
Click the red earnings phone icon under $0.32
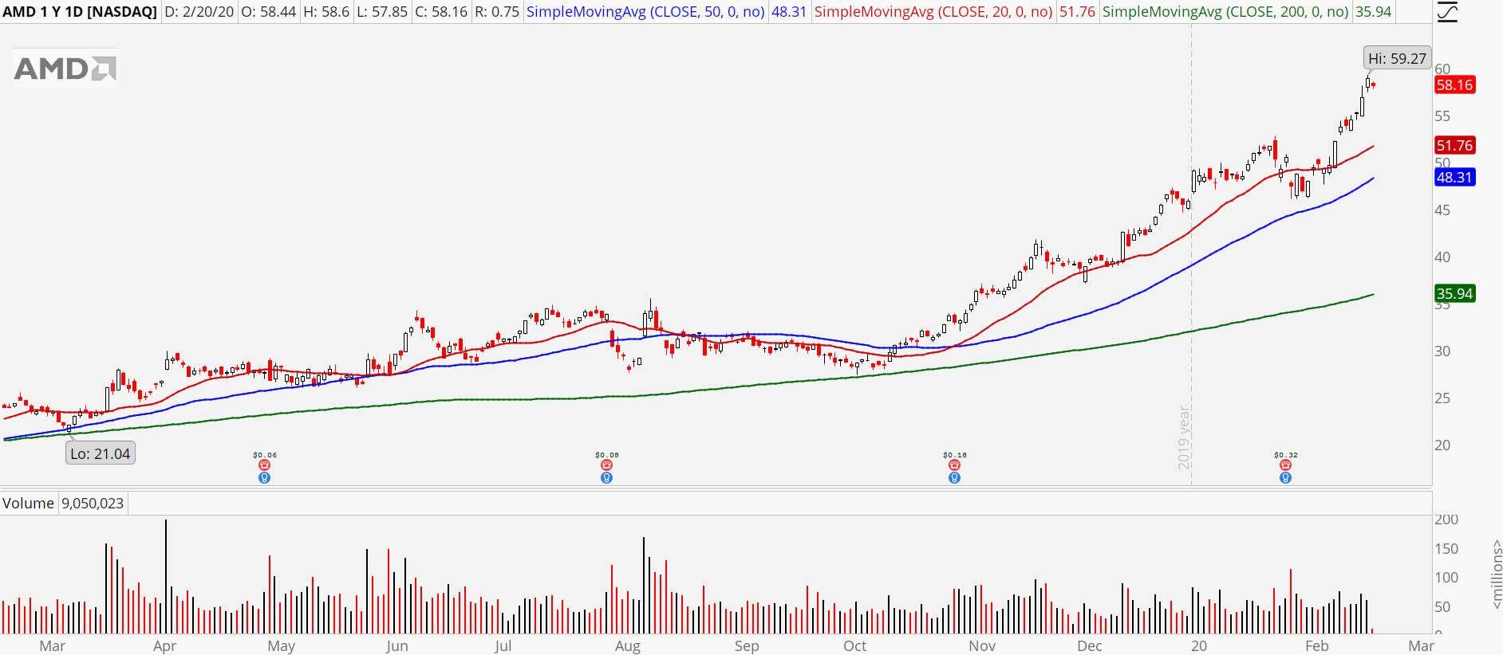pyautogui.click(x=1285, y=465)
